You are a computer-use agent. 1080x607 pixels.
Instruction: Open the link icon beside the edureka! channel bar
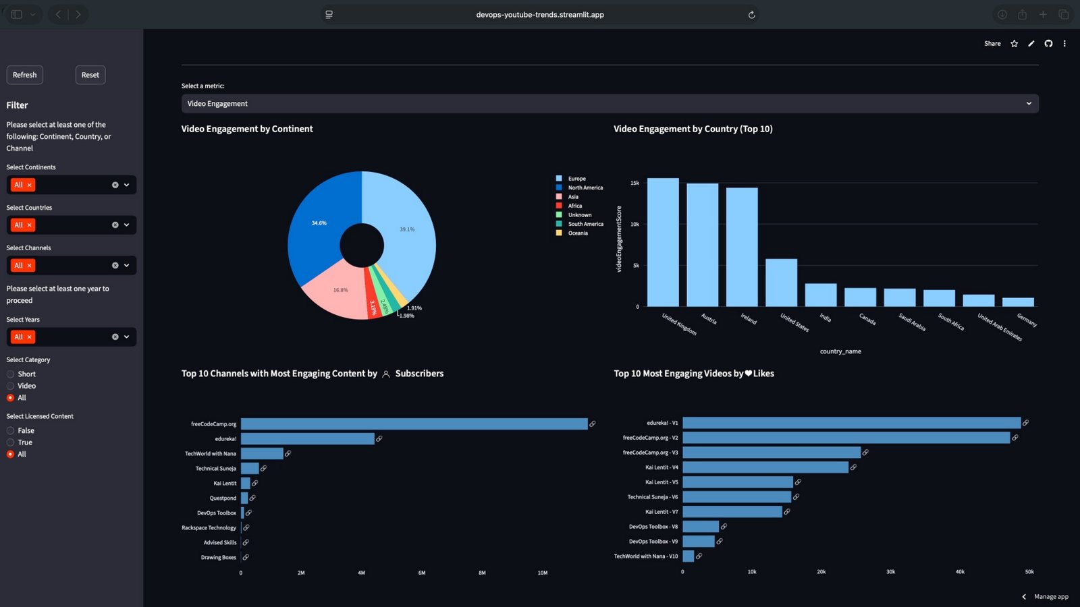tap(379, 439)
